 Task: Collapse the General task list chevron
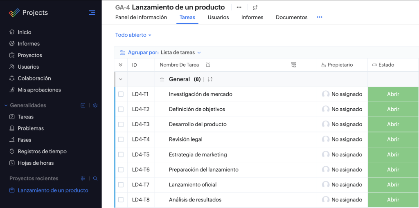pyautogui.click(x=121, y=79)
